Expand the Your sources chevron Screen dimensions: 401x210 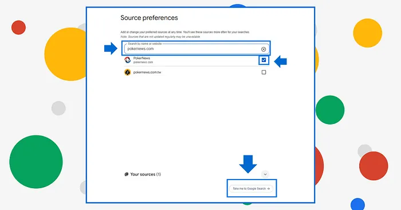[265, 174]
